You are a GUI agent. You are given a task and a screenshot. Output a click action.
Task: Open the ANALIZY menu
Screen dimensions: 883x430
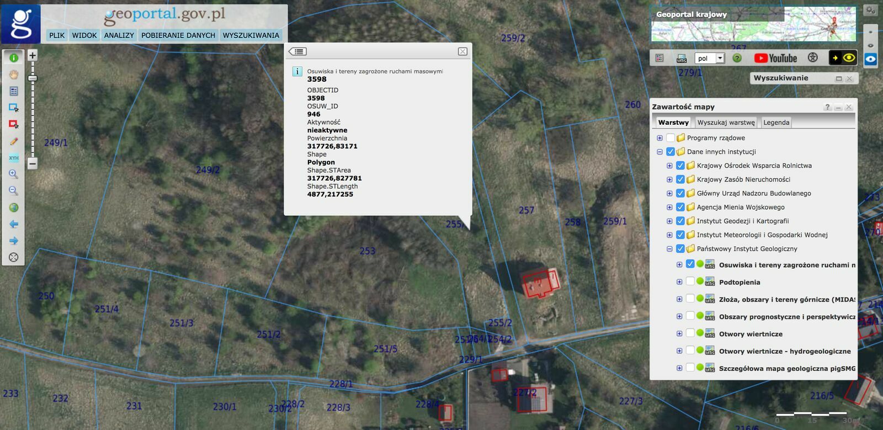pyautogui.click(x=119, y=35)
